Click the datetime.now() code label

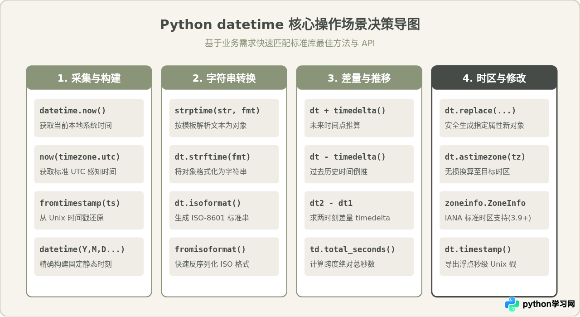[72, 111]
